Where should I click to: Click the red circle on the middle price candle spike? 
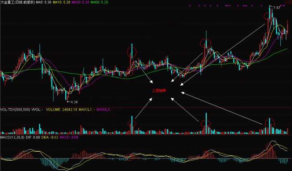pos(205,43)
